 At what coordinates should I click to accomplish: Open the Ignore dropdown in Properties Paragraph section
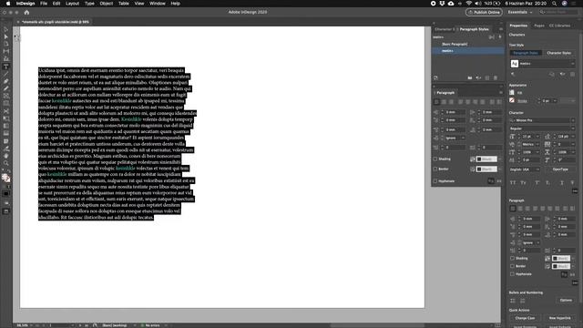531,243
